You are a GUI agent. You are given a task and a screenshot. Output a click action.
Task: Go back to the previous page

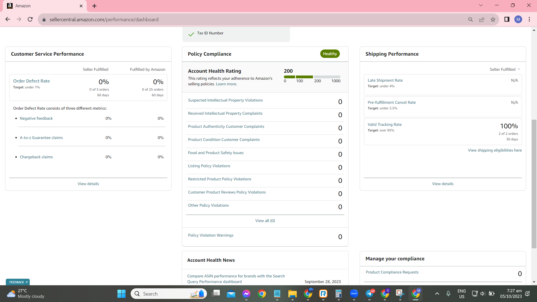coord(8,19)
